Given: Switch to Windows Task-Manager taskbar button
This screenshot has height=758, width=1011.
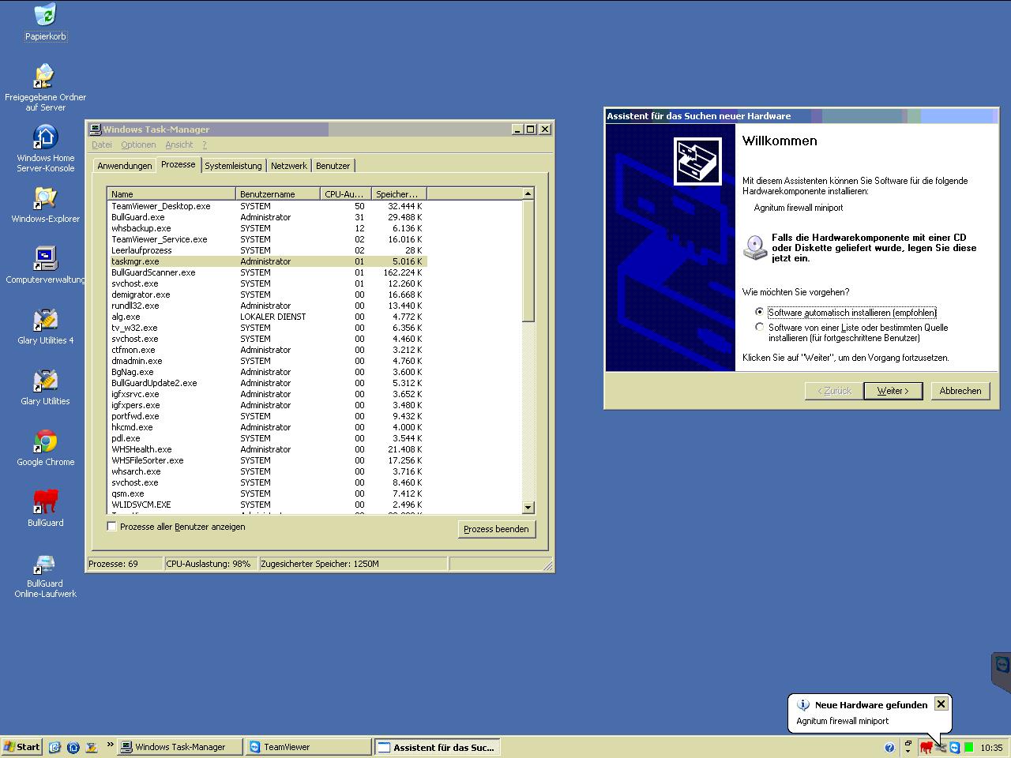Looking at the screenshot, I should 180,747.
